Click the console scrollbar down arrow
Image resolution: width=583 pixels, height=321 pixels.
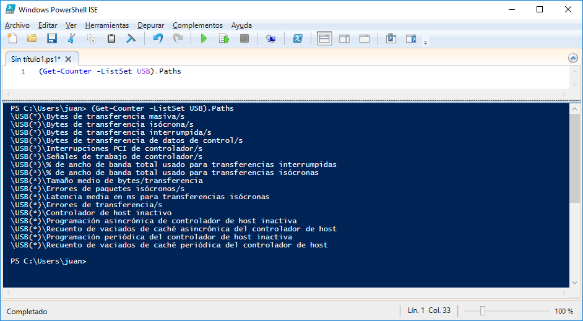tap(574, 283)
